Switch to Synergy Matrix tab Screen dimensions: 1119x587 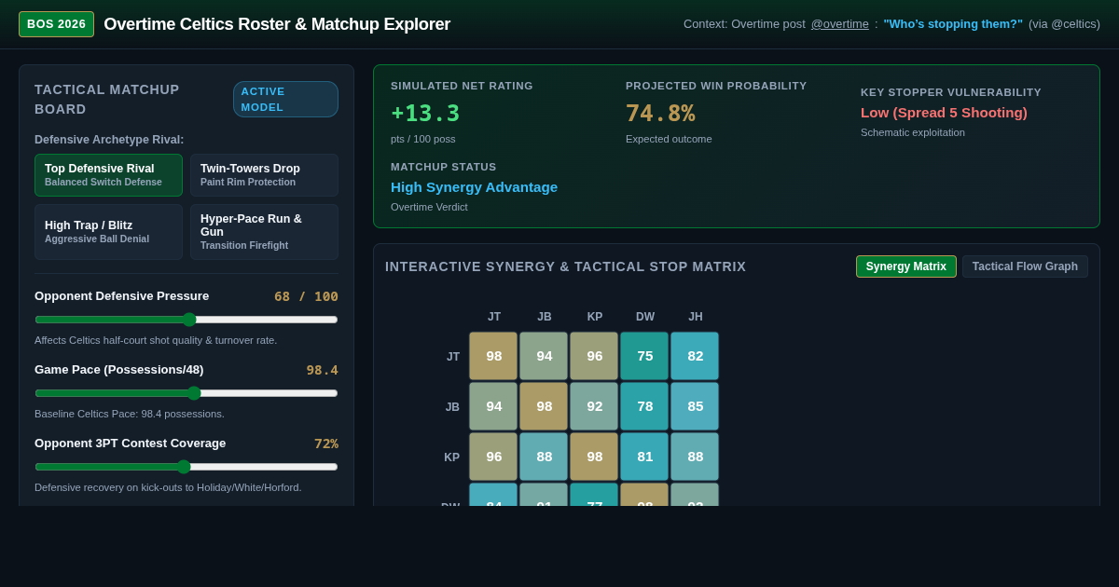(x=906, y=266)
